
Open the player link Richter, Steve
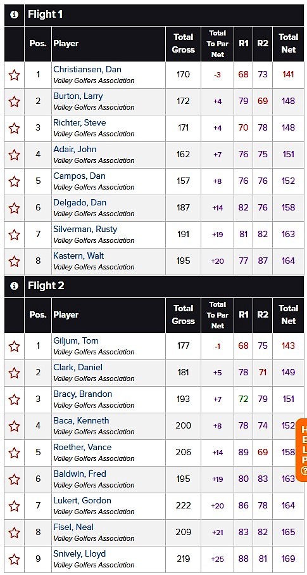click(x=80, y=122)
